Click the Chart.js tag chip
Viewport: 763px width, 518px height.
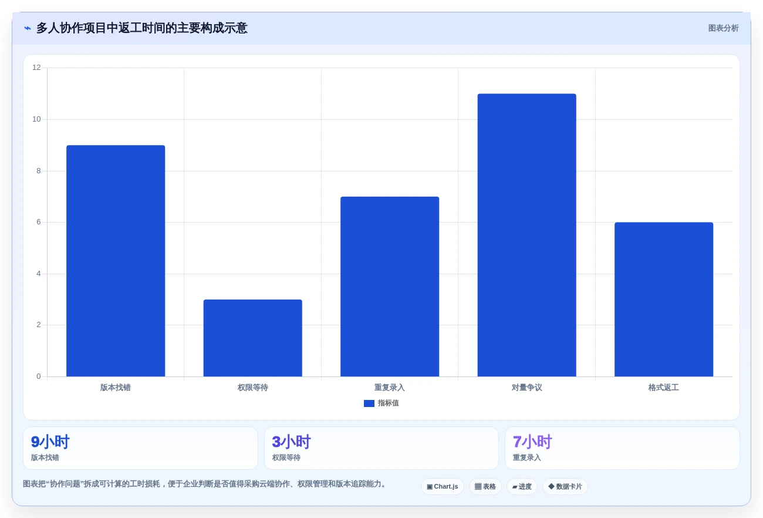443,487
